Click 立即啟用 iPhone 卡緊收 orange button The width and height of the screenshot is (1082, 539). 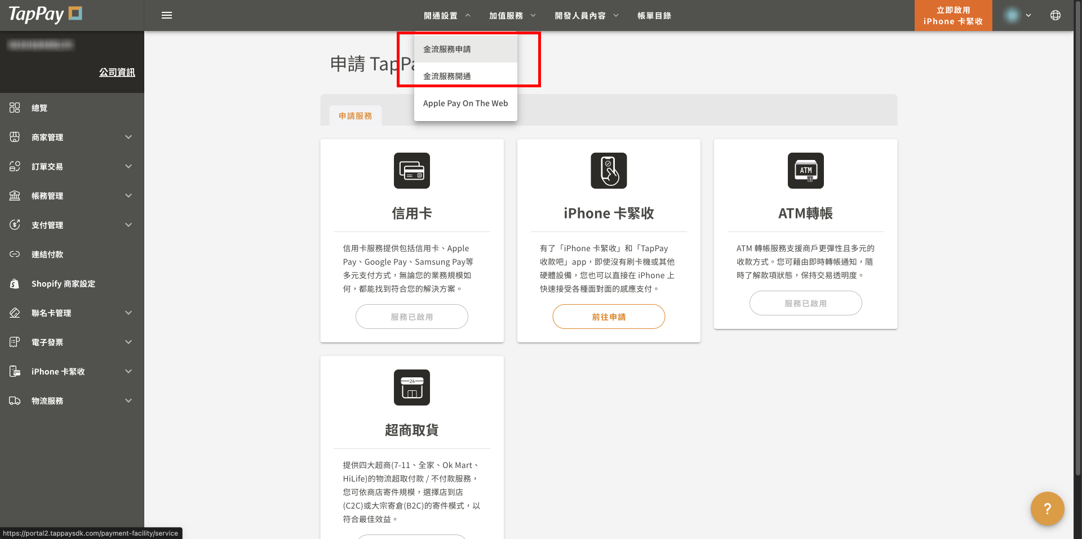coord(953,16)
